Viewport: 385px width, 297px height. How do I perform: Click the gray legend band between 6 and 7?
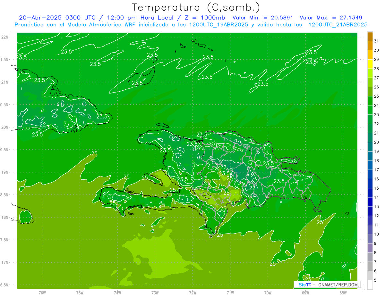coord(370,267)
